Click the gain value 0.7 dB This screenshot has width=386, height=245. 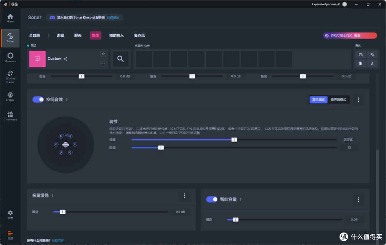pyautogui.click(x=180, y=212)
